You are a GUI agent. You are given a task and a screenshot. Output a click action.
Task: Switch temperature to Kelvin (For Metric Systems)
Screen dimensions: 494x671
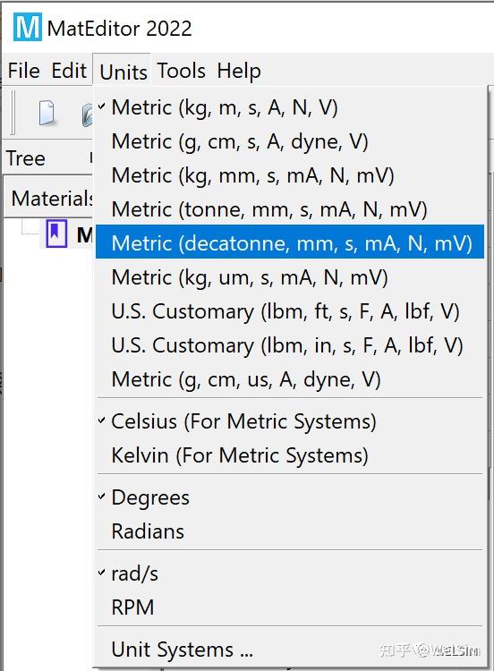pos(290,454)
